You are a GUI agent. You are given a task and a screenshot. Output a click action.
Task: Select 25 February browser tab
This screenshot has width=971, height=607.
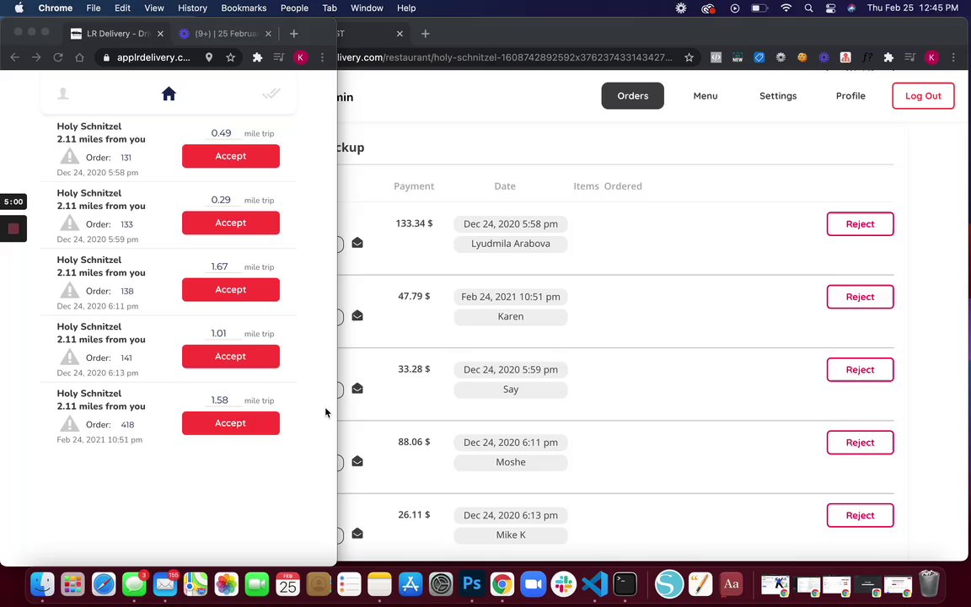[x=225, y=34]
